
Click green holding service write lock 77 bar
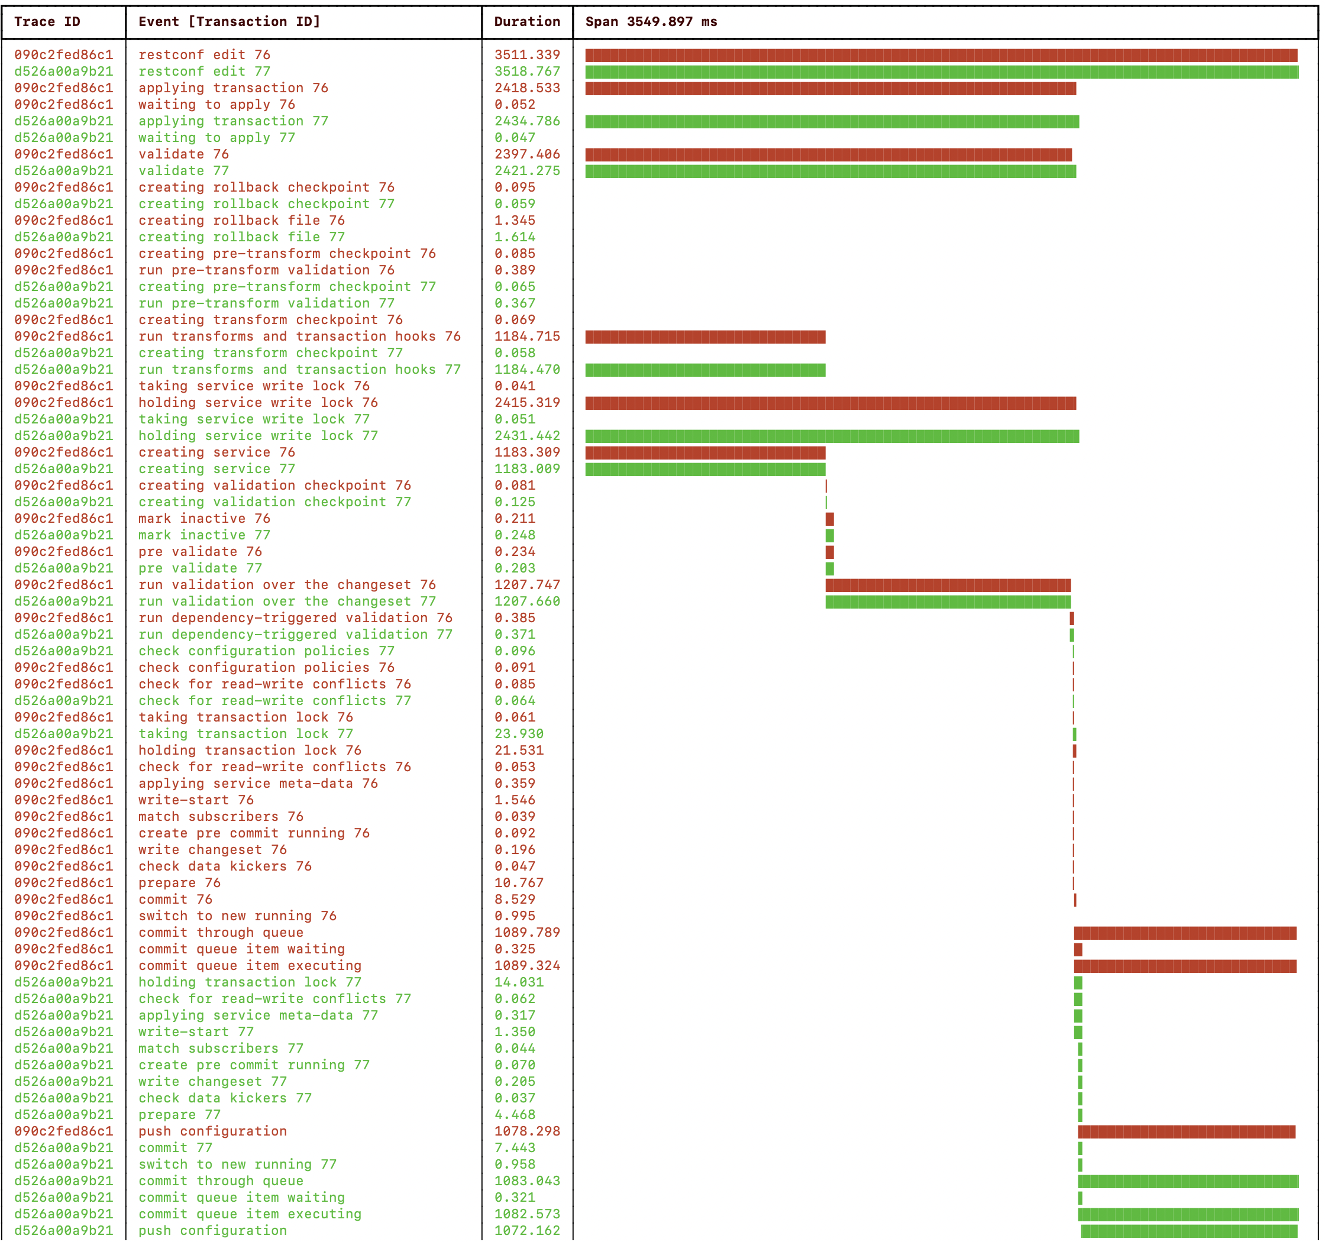click(x=831, y=436)
